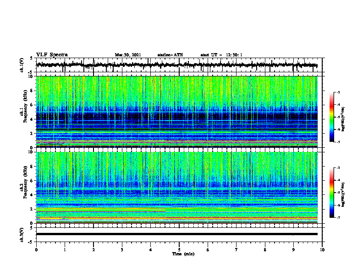Screen dimensions: 363x280
Task: Click inside the ch.1 spectrogram panel
Action: 176,112
